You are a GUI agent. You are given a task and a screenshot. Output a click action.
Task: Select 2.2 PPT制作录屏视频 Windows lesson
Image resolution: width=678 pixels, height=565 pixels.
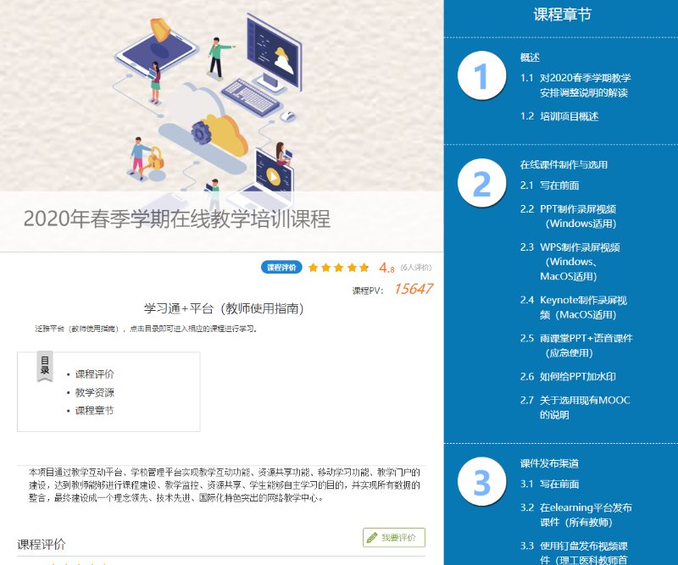[x=577, y=216]
